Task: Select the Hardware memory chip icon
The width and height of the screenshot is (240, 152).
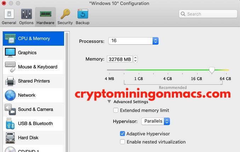Action: [45, 14]
